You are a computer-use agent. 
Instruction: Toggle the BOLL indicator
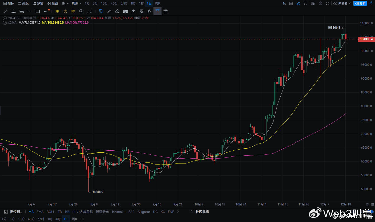[50, 212]
